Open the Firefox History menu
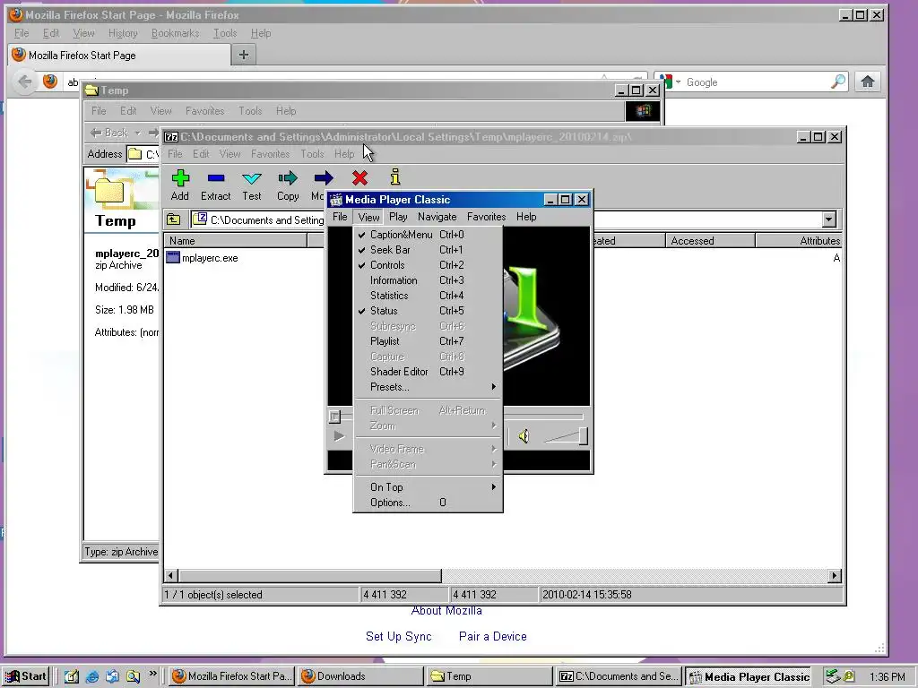 [x=122, y=33]
